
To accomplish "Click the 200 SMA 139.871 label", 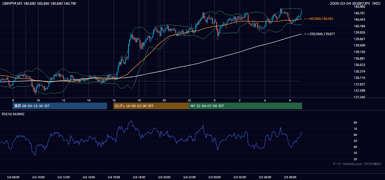I will point(320,34).
